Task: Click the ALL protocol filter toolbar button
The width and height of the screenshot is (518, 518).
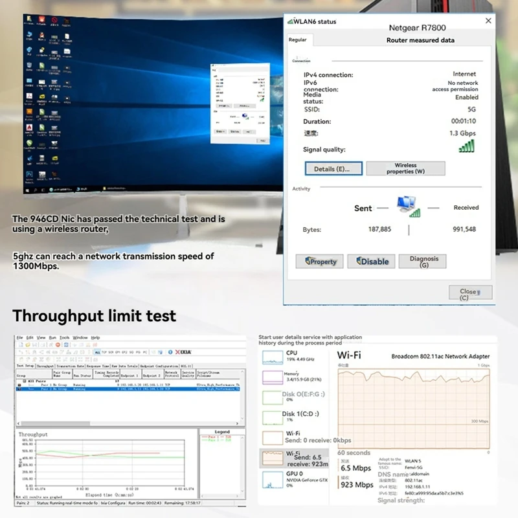Action: [x=97, y=352]
